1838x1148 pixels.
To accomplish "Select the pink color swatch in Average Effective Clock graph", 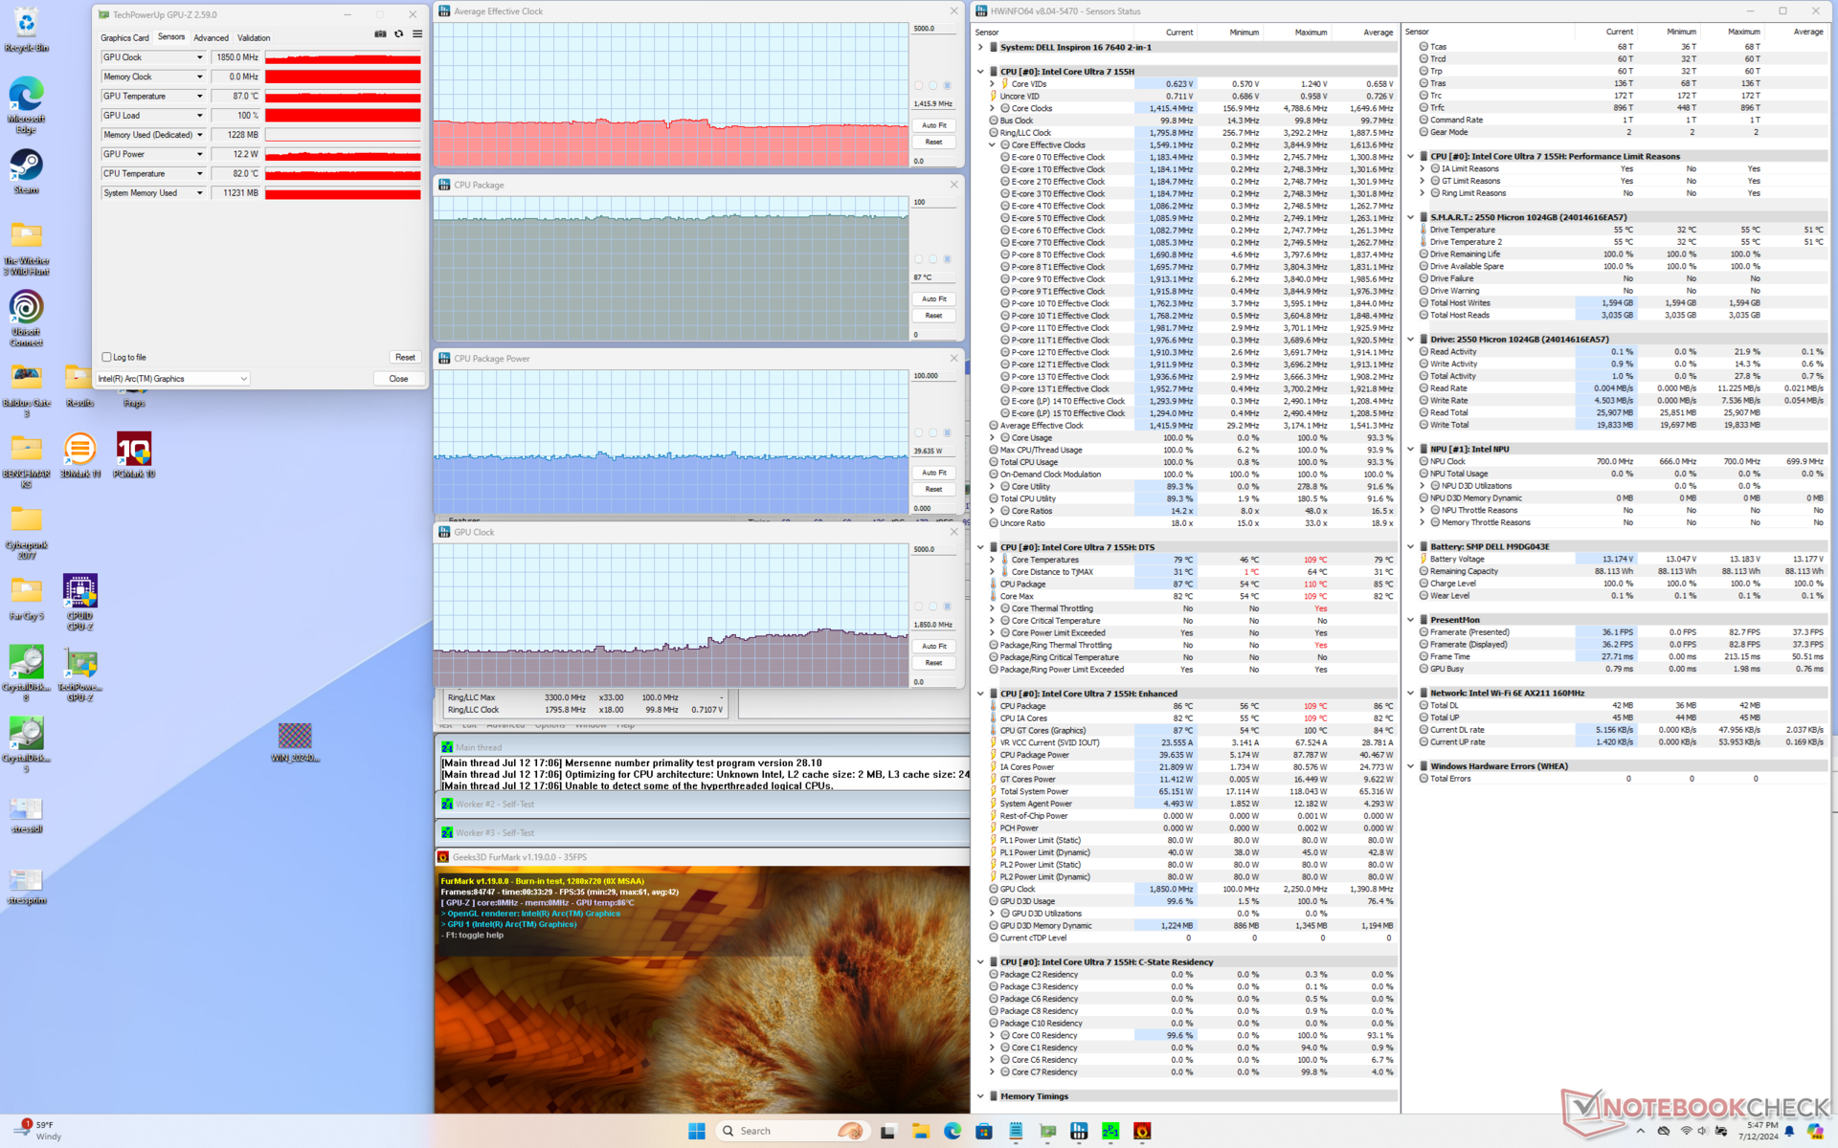I will (x=919, y=86).
